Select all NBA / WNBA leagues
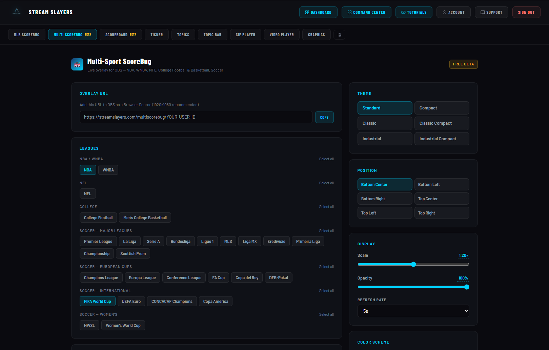This screenshot has height=350, width=549. 326,159
